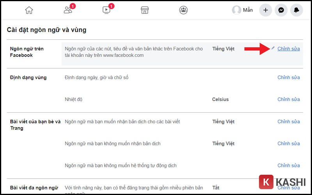Edit languages not to auto-translate
The image size is (312, 195).
[x=289, y=165]
